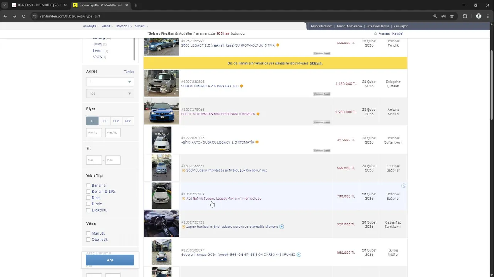This screenshot has width=494, height=277.
Task: Open Favori İlanlarım menu item
Action: pos(321,26)
